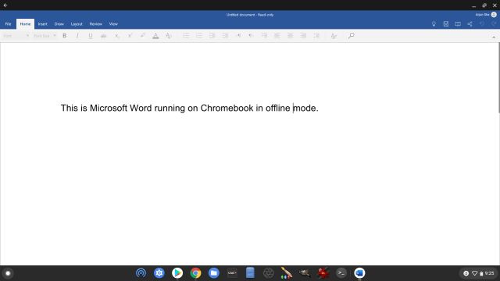Open the Tell Me lightbulb
This screenshot has height=281, width=500.
tap(434, 24)
